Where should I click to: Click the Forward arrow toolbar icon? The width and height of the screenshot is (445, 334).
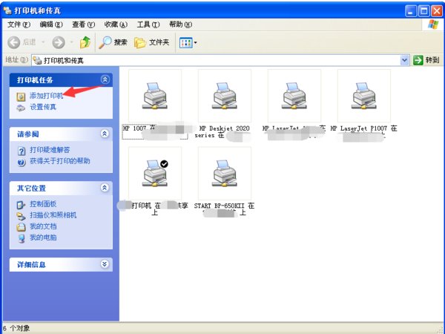click(x=59, y=42)
